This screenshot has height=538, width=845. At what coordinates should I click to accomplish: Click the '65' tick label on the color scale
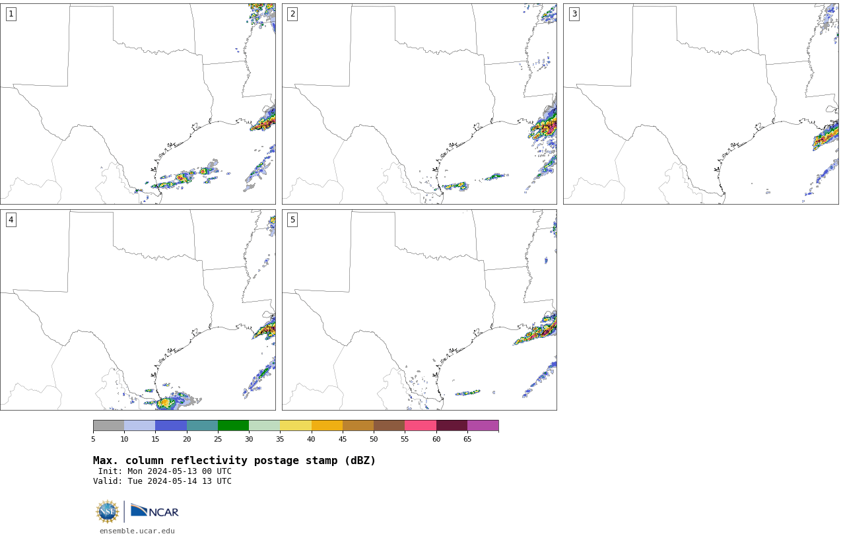pyautogui.click(x=467, y=439)
